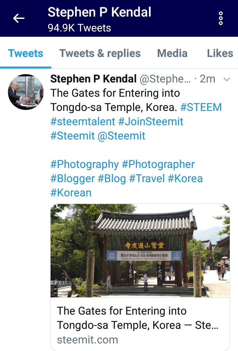
Task: Open the three-dot overflow menu
Action: tap(220, 18)
